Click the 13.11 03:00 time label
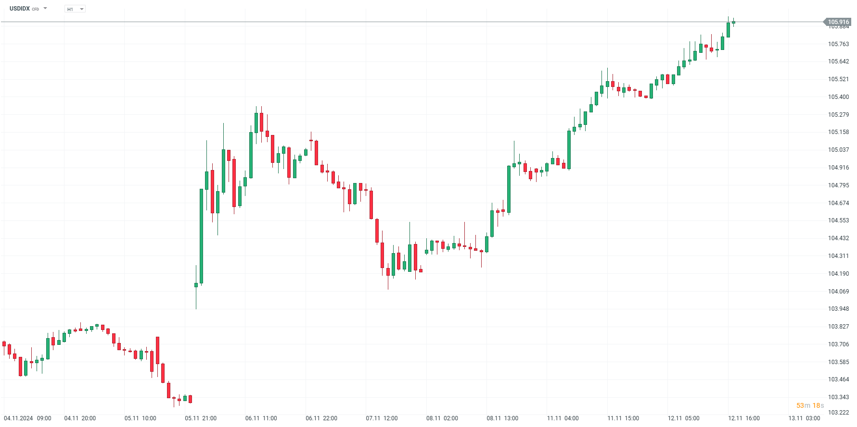Screen dimensions: 857x427 point(804,418)
